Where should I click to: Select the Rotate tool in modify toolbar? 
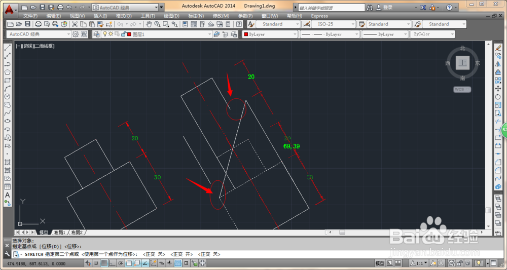click(498, 97)
